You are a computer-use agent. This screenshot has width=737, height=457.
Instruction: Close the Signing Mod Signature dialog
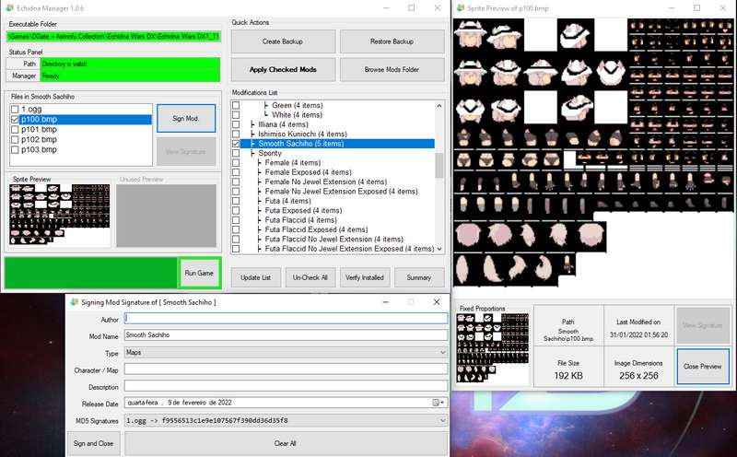tap(437, 302)
